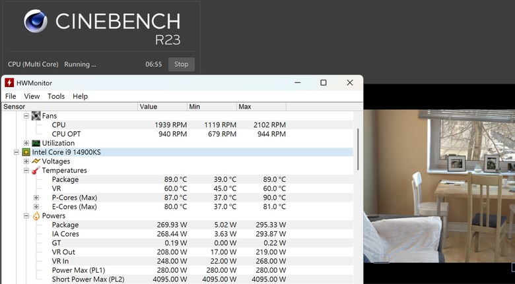Image resolution: width=515 pixels, height=284 pixels.
Task: Click the 1939 RPM CPU fan value
Action: (171, 125)
